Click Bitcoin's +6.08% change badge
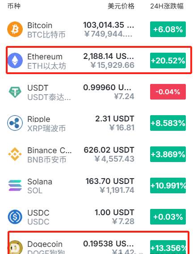The height and width of the screenshot is (254, 193). (x=168, y=29)
